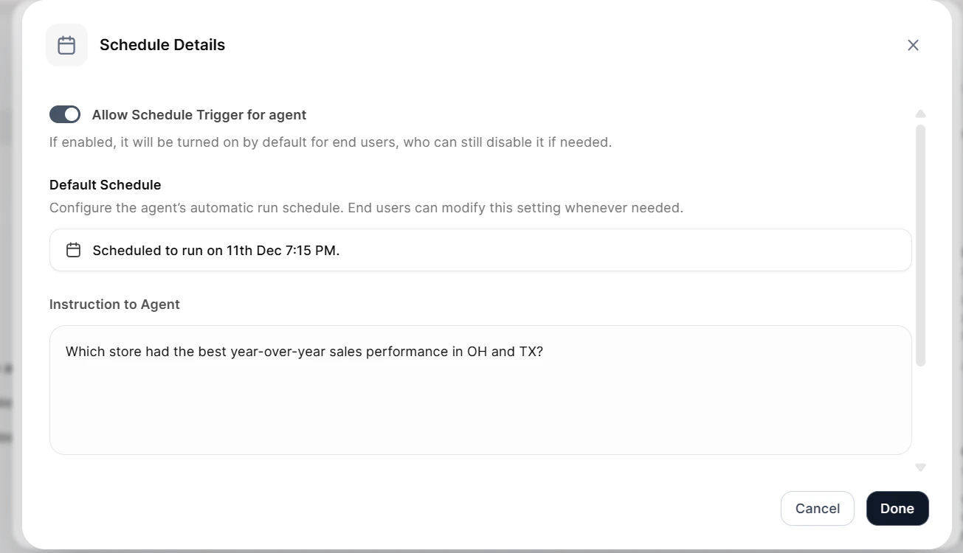Viewport: 963px width, 553px height.
Task: Cancel the schedule changes
Action: pos(817,508)
